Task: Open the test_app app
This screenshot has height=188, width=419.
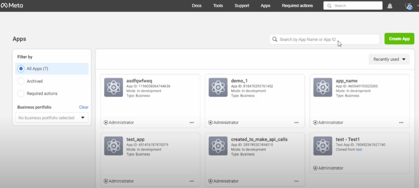Action: (135, 139)
